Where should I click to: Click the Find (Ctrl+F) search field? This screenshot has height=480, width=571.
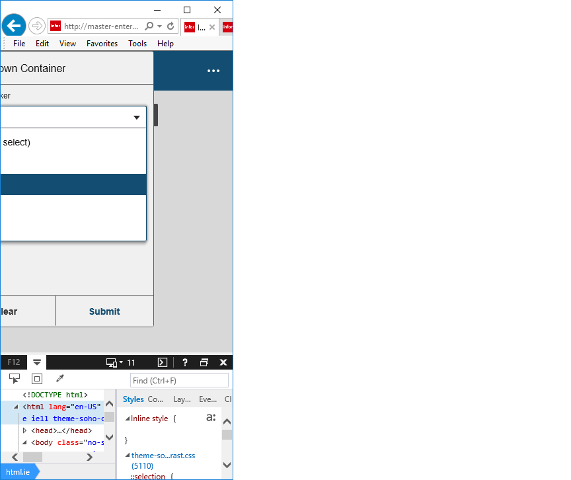(179, 380)
